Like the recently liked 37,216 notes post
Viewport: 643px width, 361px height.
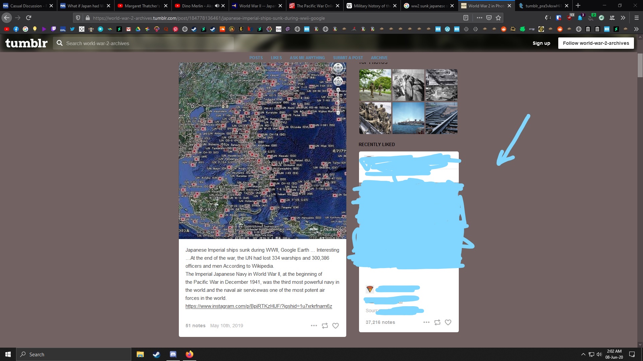pyautogui.click(x=448, y=322)
